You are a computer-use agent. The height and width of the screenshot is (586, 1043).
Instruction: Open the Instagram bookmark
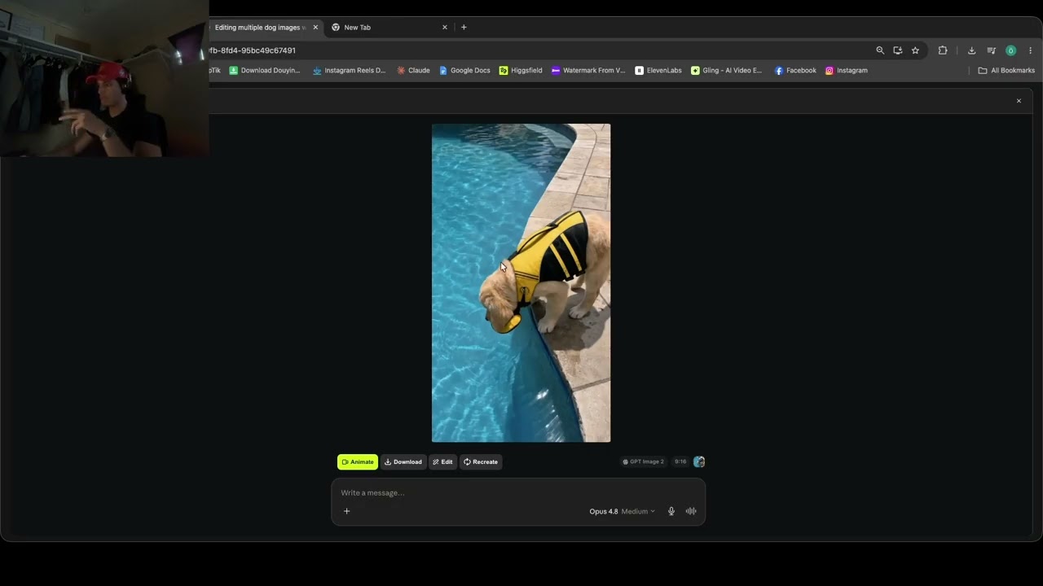click(847, 71)
